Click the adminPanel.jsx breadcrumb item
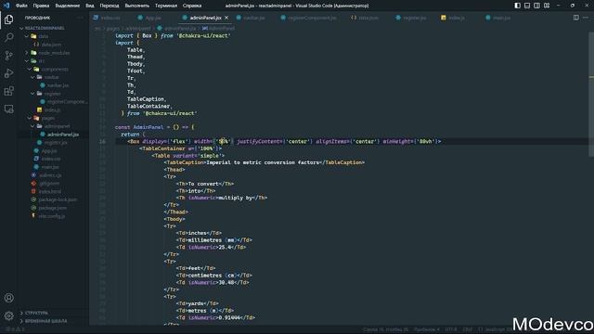The height and width of the screenshot is (334, 594). click(176, 29)
